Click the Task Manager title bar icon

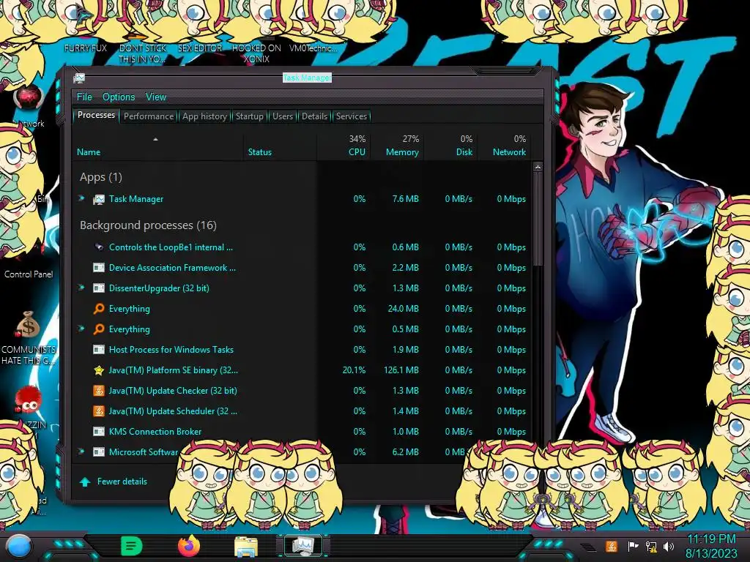pos(79,78)
